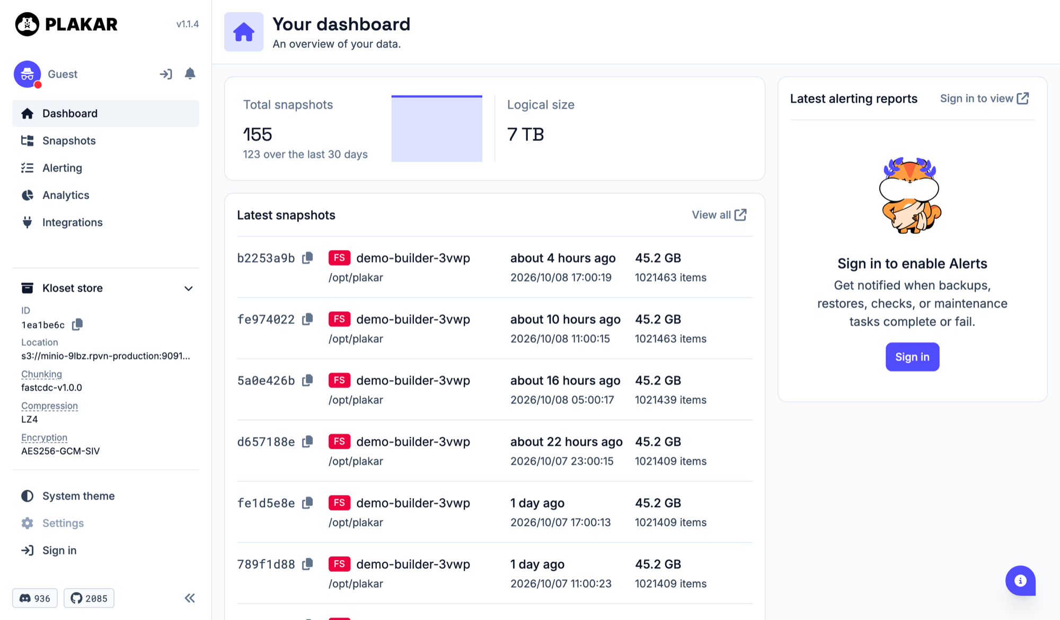Copy snapshot ID fe974022

(x=307, y=319)
